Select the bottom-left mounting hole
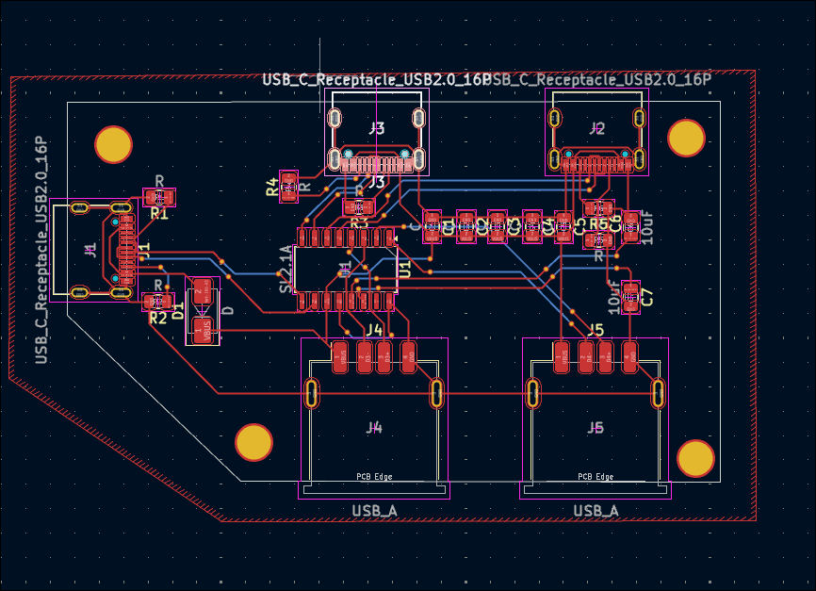The height and width of the screenshot is (591, 816). (253, 442)
